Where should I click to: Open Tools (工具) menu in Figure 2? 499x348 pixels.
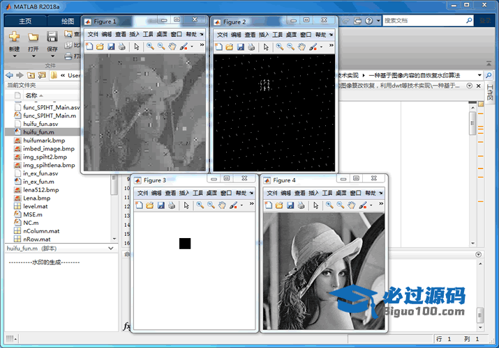point(277,35)
